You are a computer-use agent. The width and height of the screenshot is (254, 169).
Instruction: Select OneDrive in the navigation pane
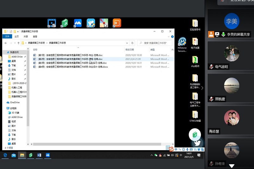[x=15, y=102]
